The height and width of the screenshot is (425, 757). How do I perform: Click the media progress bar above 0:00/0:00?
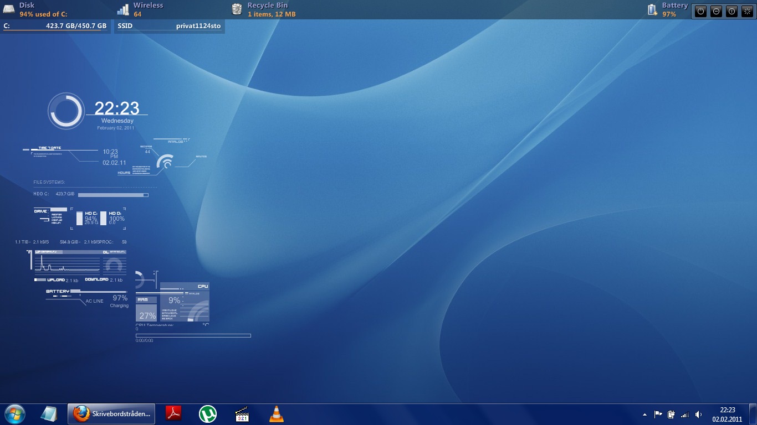[x=193, y=335]
